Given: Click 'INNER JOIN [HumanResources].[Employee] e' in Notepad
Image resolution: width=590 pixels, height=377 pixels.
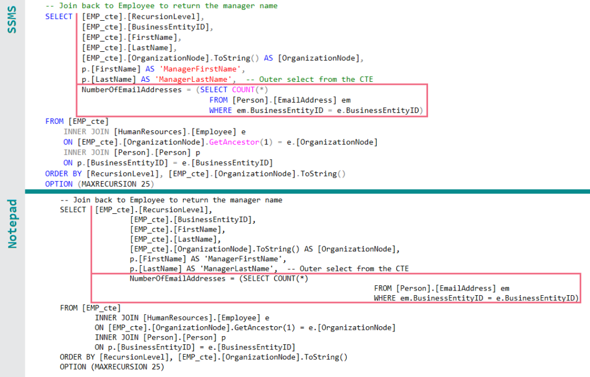Looking at the screenshot, I should coord(182,318).
